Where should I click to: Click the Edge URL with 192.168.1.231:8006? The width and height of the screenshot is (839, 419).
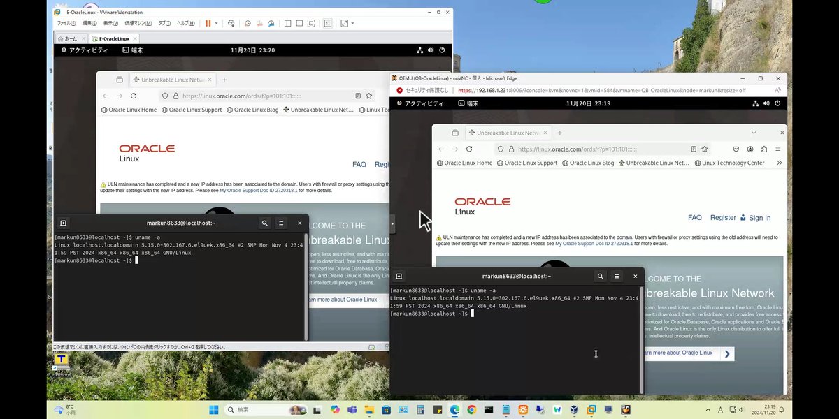click(603, 90)
